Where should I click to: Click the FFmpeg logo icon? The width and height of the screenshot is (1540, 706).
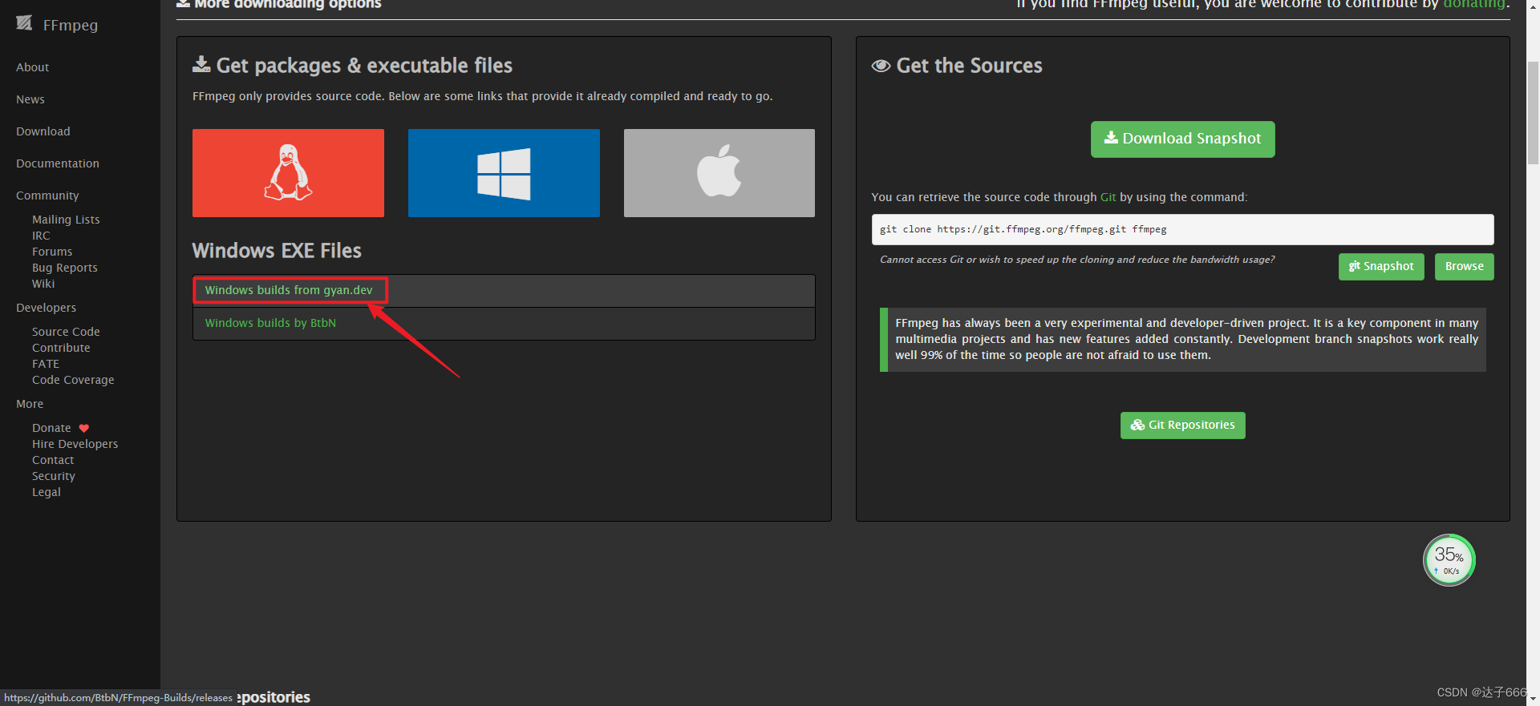24,23
